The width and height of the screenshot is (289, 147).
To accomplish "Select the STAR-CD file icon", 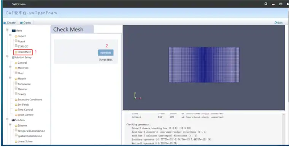I will click(x=16, y=46).
